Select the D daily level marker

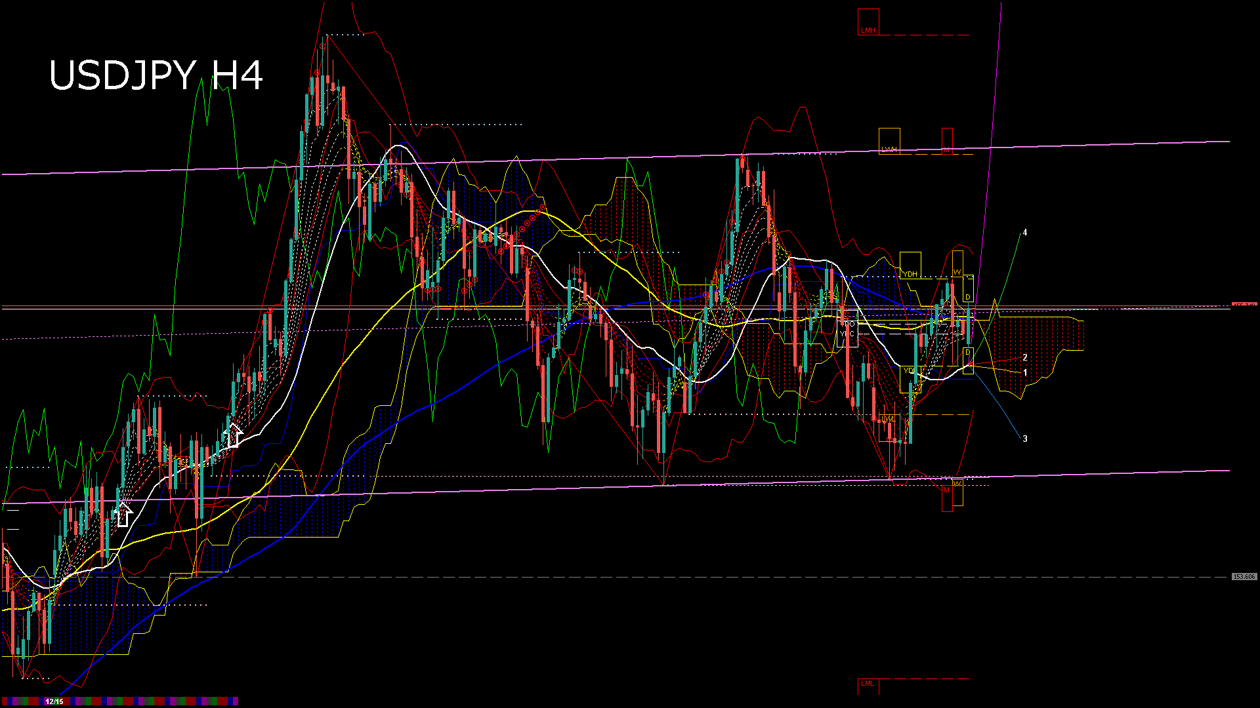[x=968, y=296]
